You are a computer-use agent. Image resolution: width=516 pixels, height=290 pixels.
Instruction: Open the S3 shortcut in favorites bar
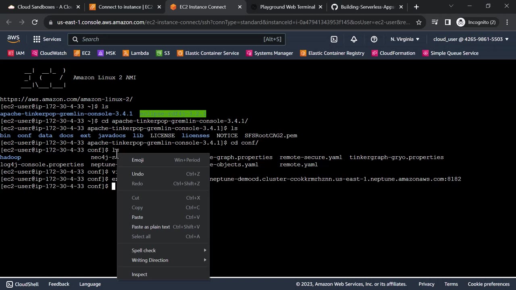click(x=163, y=53)
